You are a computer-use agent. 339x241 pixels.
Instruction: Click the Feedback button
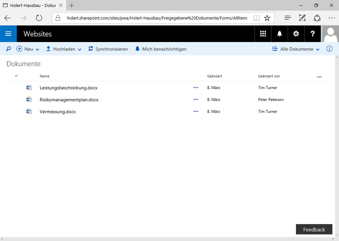pos(314,229)
